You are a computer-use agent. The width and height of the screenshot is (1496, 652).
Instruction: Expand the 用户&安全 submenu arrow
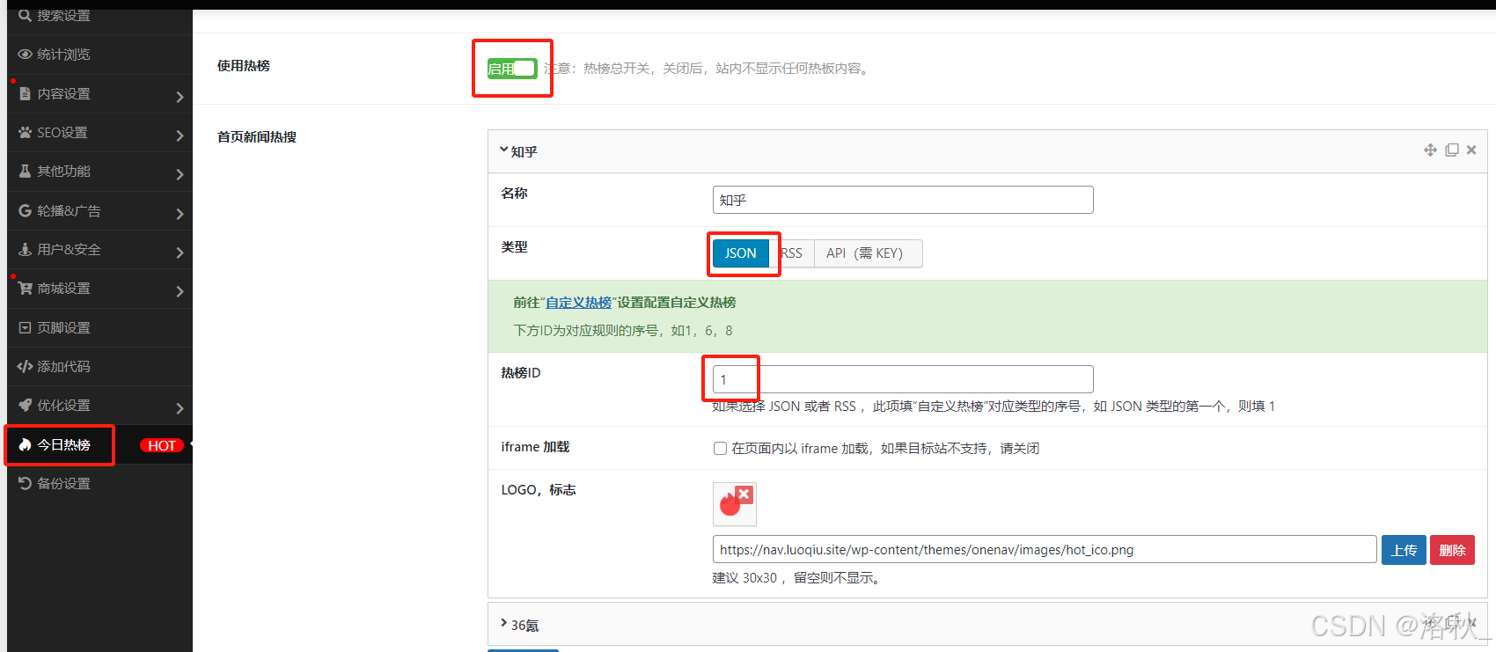180,253
